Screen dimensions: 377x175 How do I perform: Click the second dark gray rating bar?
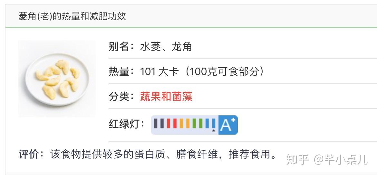162,123
